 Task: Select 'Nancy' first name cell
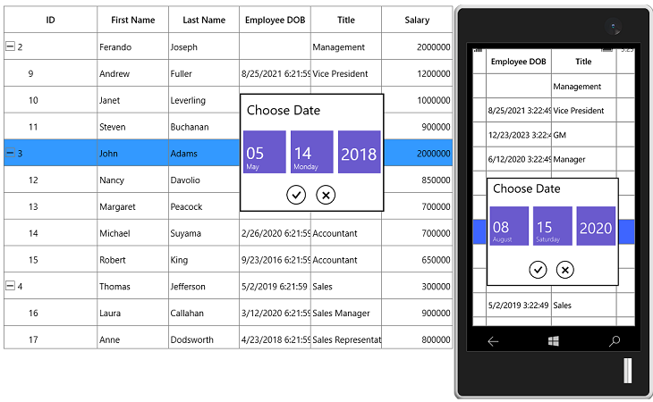tap(133, 180)
